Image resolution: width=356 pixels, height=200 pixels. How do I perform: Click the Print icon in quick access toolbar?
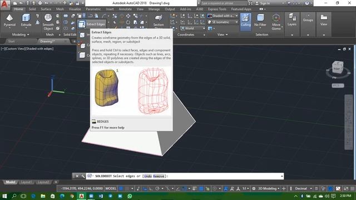(40, 3)
